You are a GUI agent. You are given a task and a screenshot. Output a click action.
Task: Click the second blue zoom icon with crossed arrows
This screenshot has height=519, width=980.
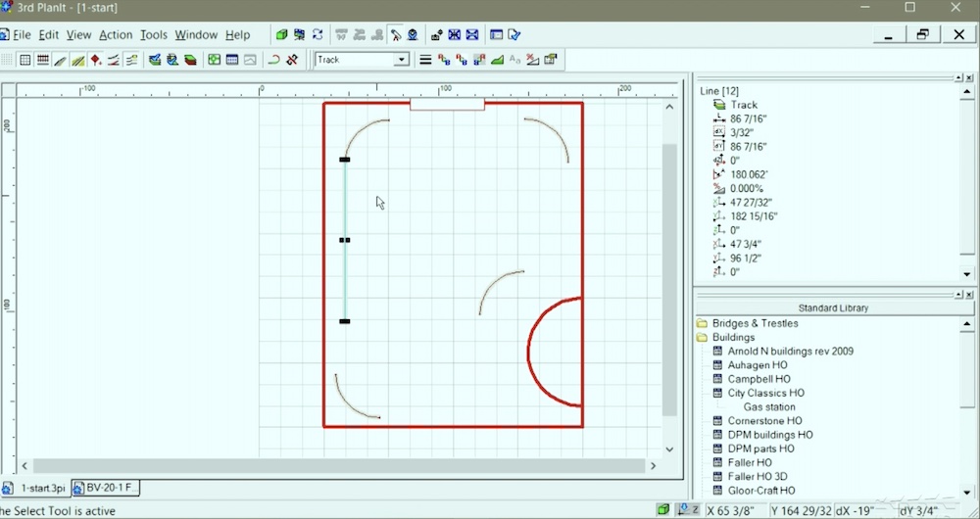pos(472,35)
